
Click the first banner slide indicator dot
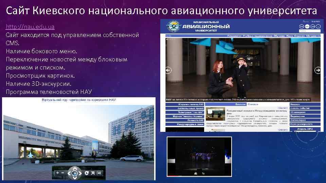tap(167, 39)
